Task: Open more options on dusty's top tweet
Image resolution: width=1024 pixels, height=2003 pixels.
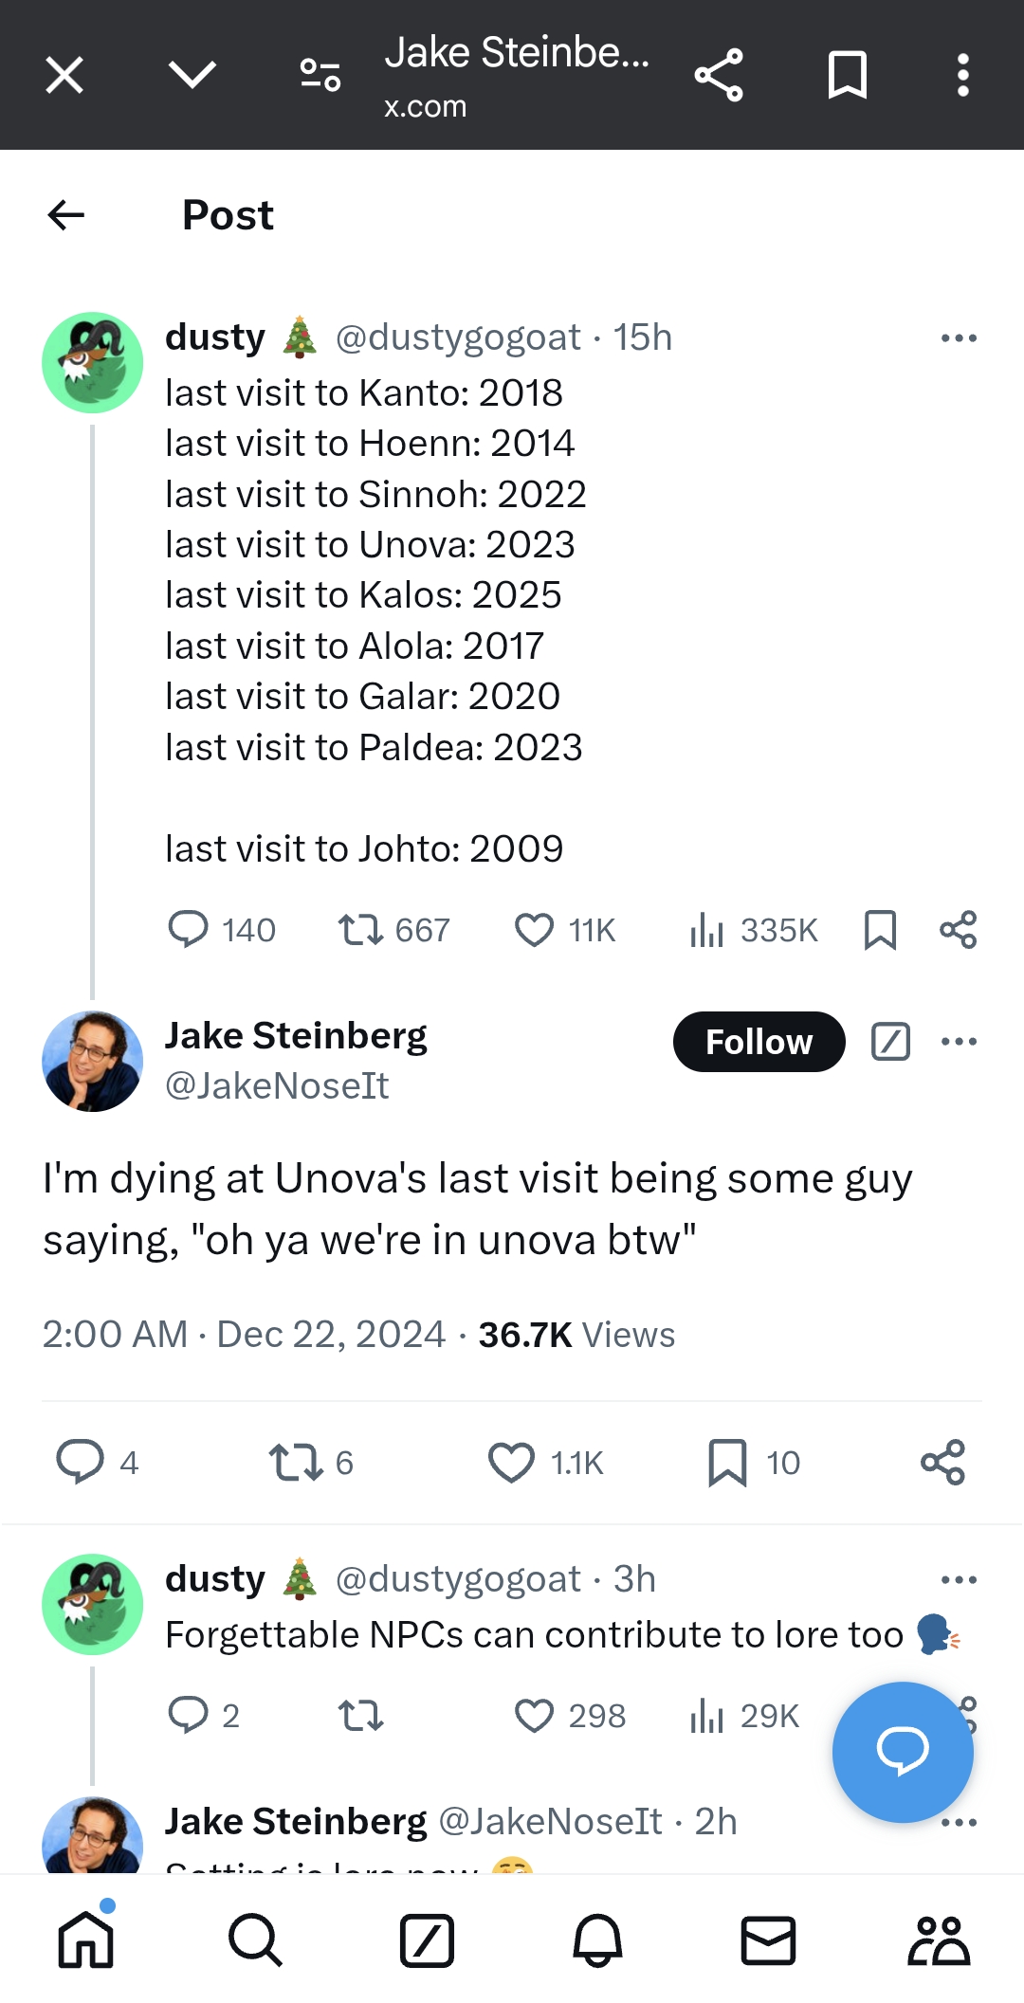Action: (959, 338)
